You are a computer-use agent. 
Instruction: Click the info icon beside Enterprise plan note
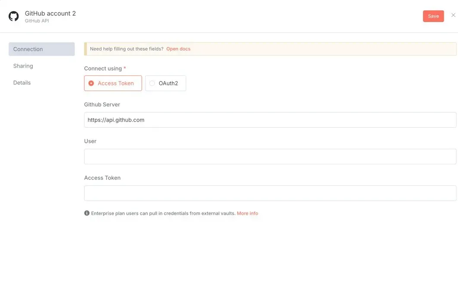87,213
